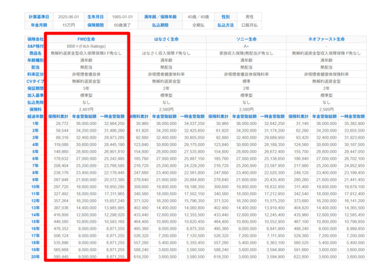Select the lump-sum value 35,382,900
392x271 pixels.
click(354, 123)
